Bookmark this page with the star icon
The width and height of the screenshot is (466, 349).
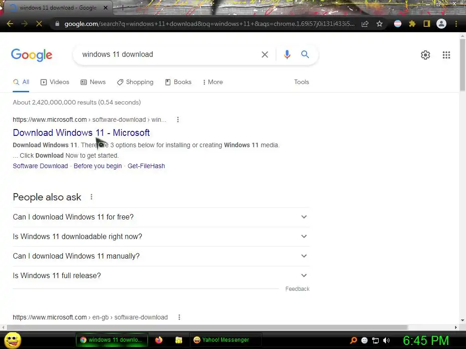[380, 24]
